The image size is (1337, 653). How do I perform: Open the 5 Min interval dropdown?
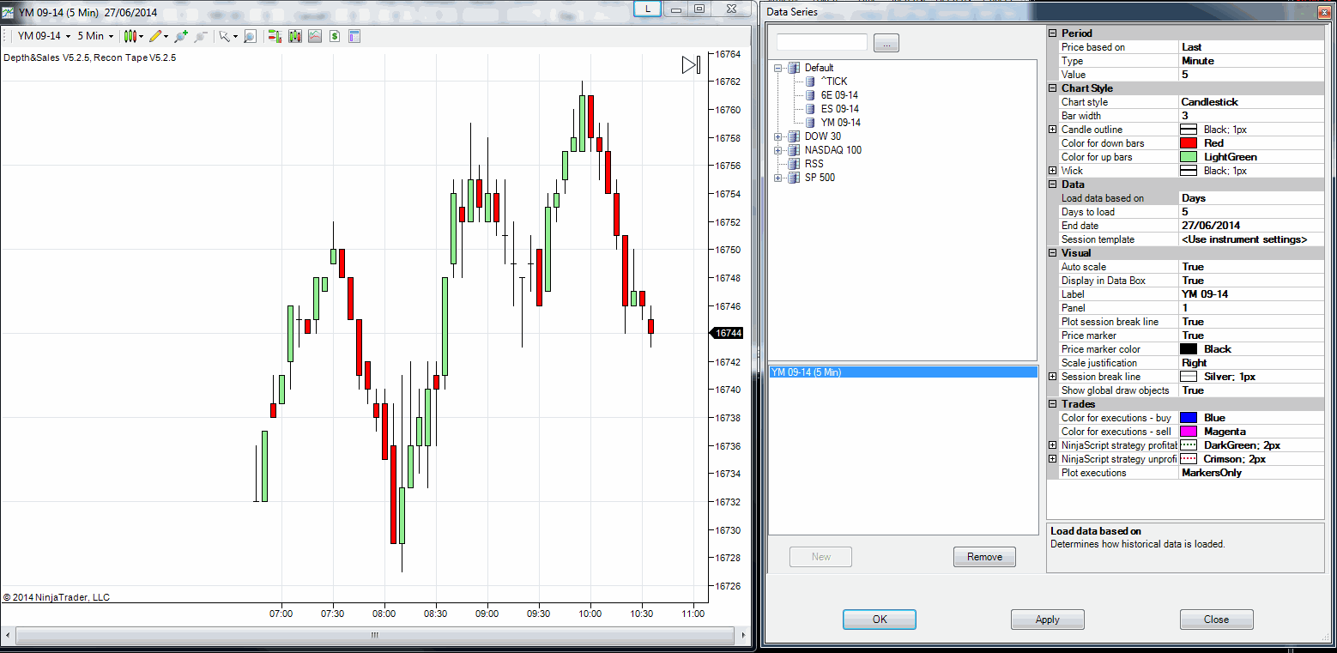[95, 36]
